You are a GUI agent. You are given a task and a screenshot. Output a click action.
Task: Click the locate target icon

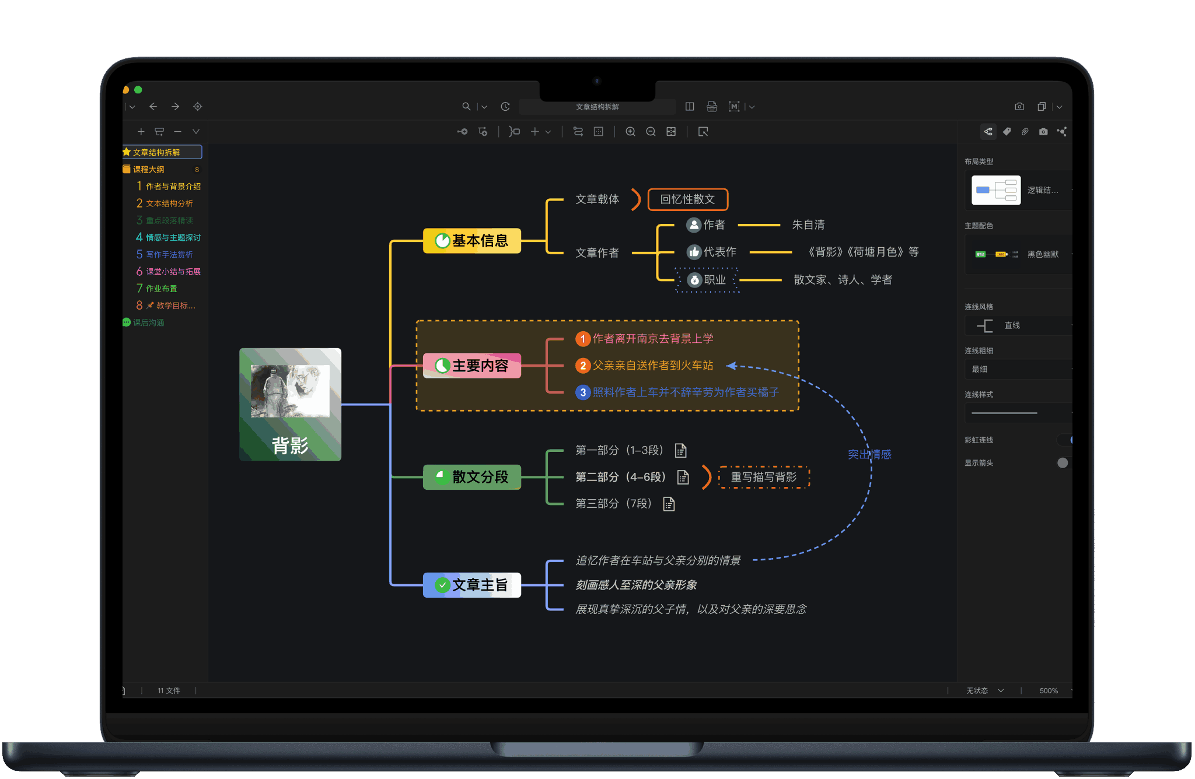pyautogui.click(x=198, y=107)
